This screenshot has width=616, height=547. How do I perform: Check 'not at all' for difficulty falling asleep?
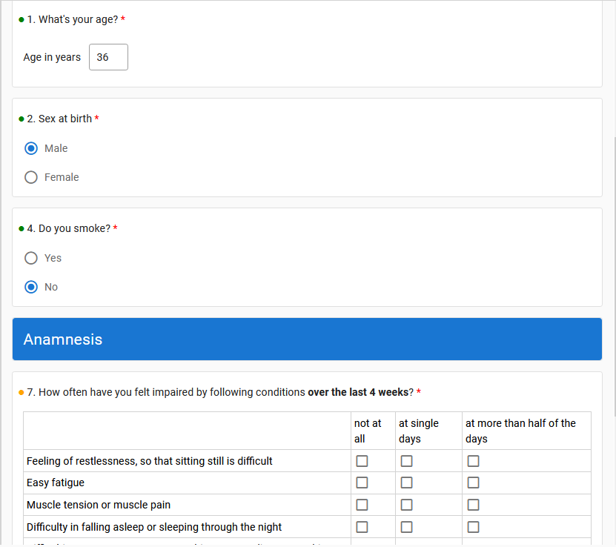(x=362, y=527)
